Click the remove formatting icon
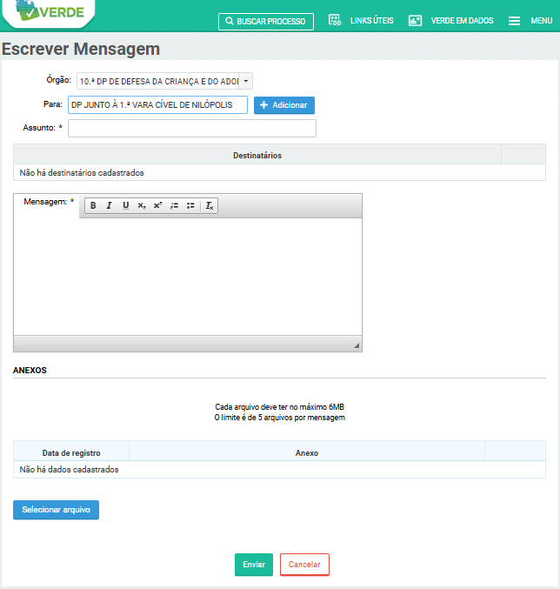This screenshot has height=589, width=560. coord(210,205)
